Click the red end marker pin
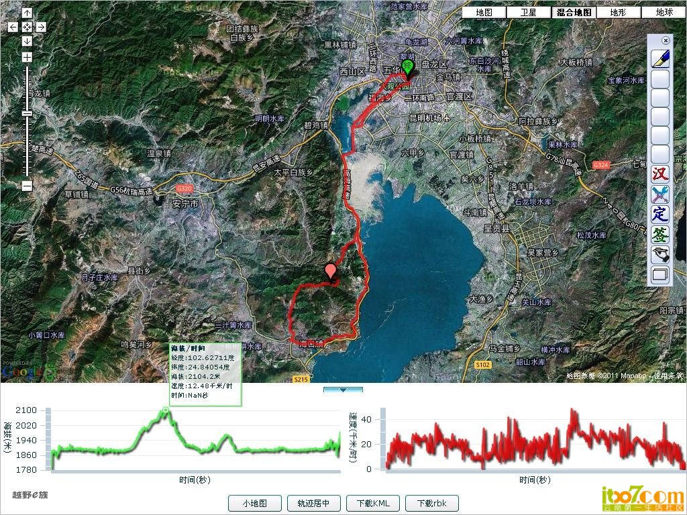 point(331,272)
